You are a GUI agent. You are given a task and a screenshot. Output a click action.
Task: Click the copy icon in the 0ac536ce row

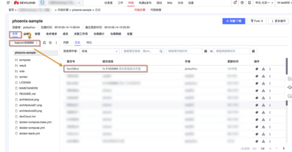(x=257, y=69)
